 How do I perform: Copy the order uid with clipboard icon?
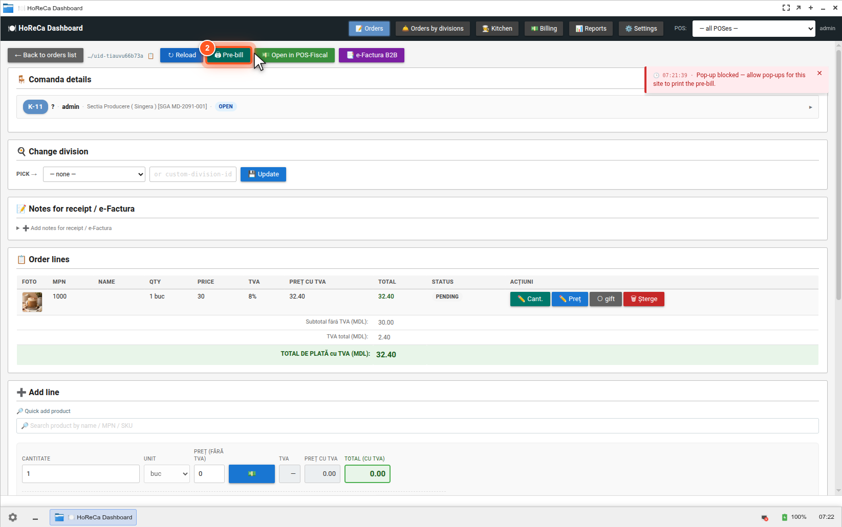tap(150, 56)
